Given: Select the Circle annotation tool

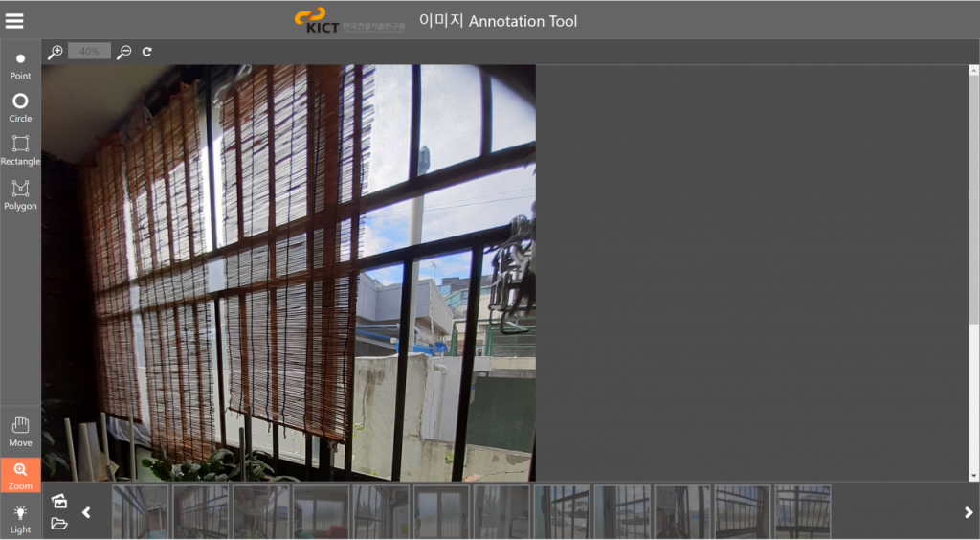Looking at the screenshot, I should tap(20, 106).
